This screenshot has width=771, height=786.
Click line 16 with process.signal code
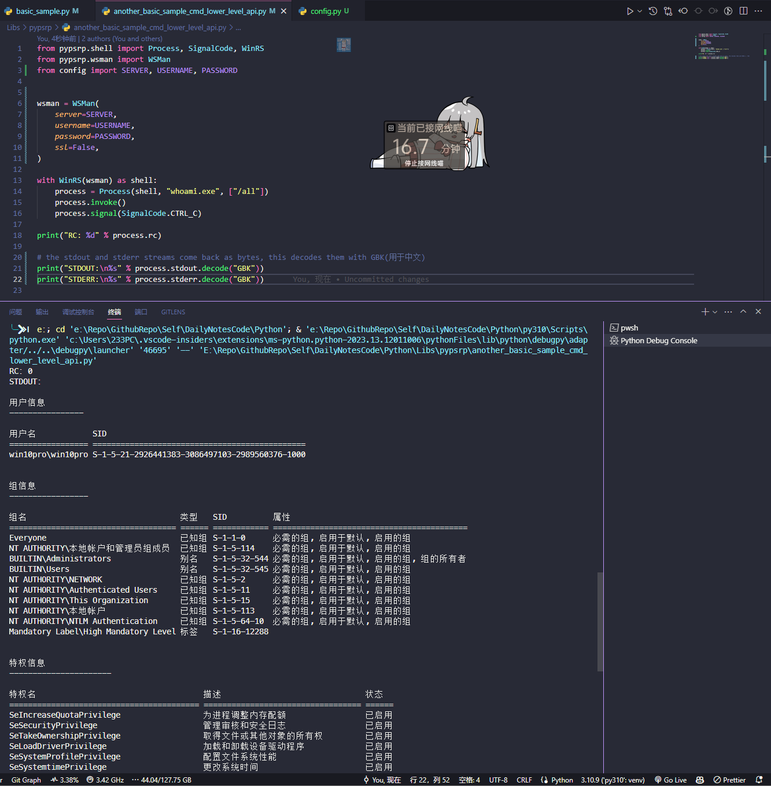pos(128,213)
